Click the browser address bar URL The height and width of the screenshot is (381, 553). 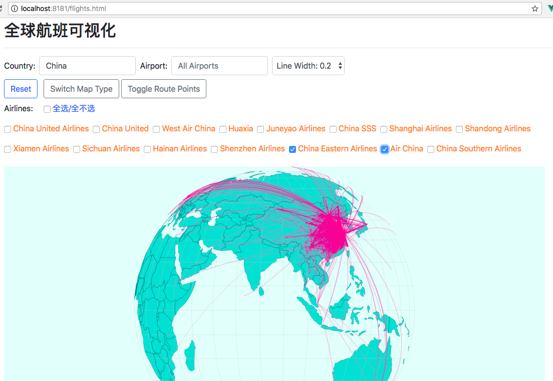[x=64, y=9]
